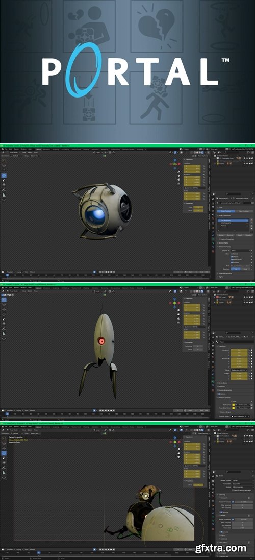Image resolution: width=255 pixels, height=560 pixels.
Task: Pick the Move tool in Portal Gun window
Action: [x=4, y=448]
